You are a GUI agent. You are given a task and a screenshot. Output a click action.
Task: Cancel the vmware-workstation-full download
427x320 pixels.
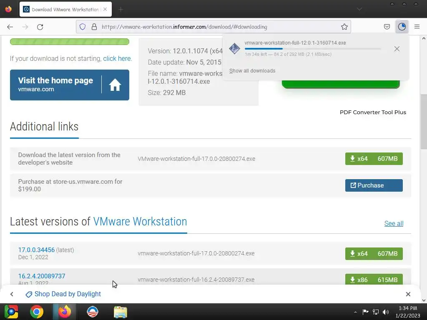coord(397,49)
